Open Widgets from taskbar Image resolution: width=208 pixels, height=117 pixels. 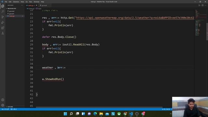click(83, 114)
